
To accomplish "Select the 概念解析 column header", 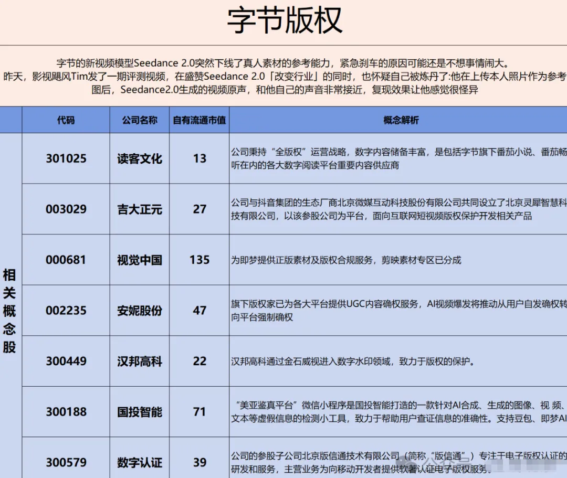I will click(x=401, y=120).
